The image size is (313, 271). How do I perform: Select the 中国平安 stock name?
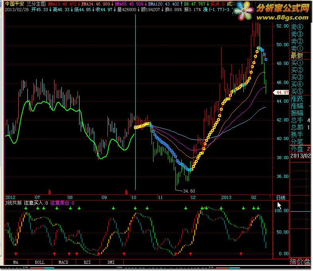tap(15, 4)
